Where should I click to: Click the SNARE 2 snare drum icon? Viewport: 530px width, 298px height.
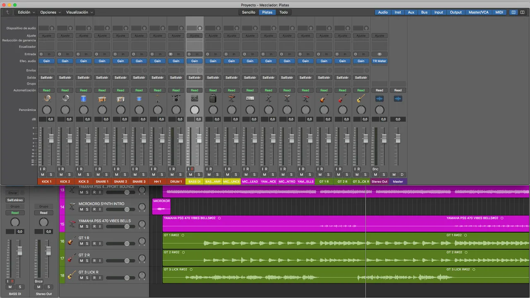coord(120,99)
